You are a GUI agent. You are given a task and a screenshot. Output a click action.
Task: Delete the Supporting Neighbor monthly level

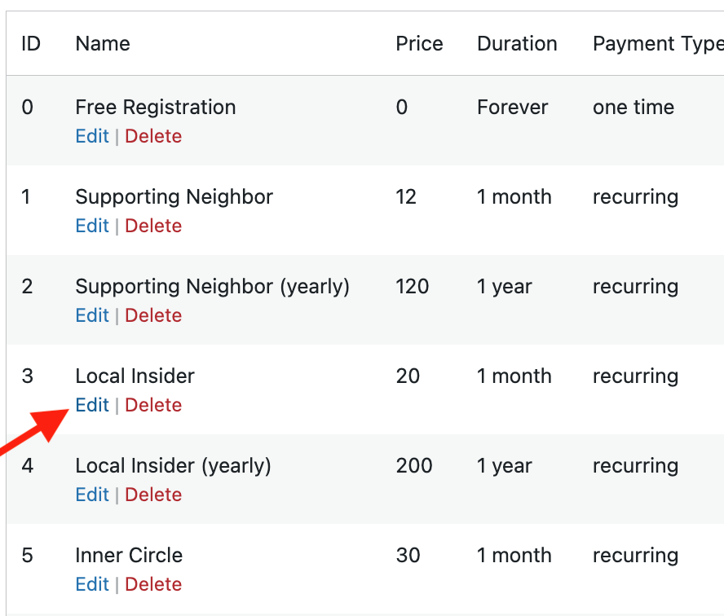[153, 226]
